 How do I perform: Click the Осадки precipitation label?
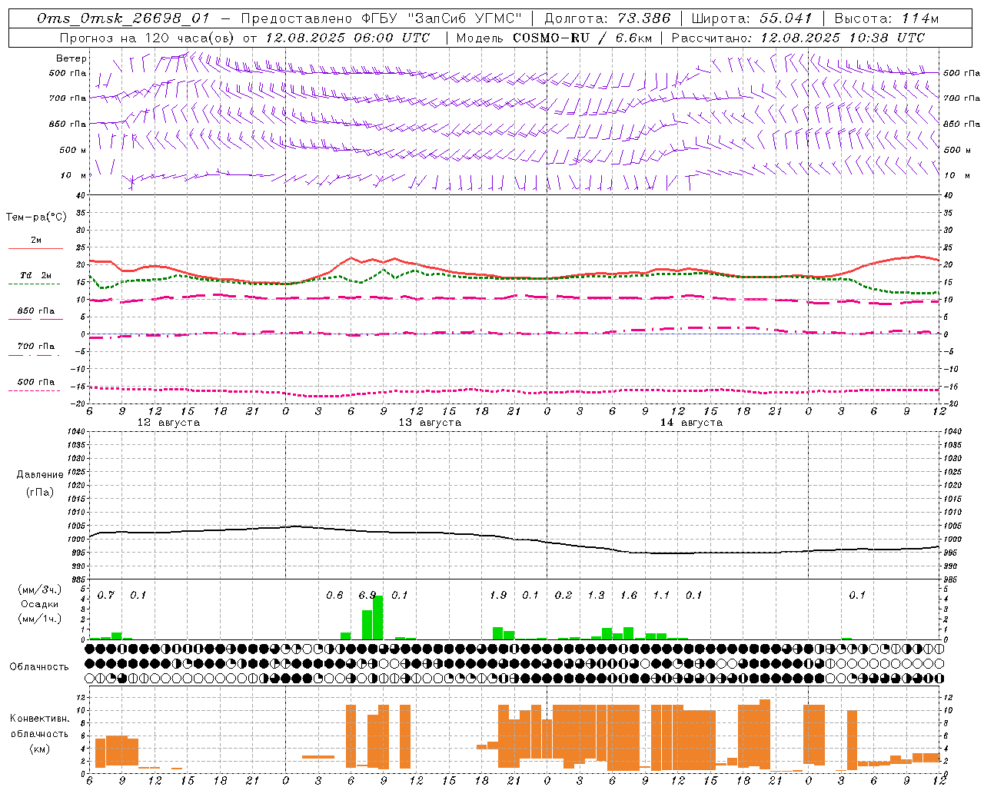(x=39, y=604)
